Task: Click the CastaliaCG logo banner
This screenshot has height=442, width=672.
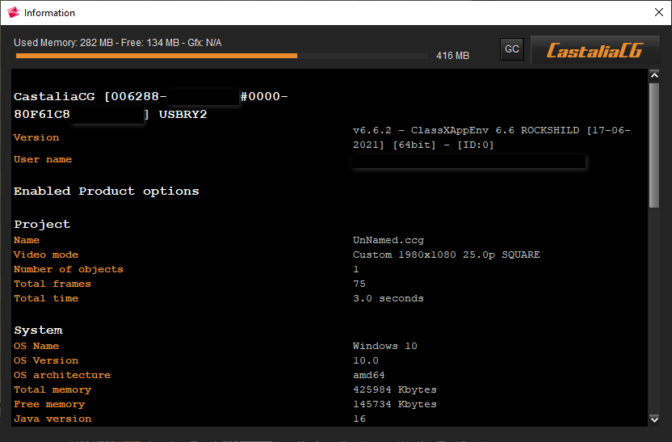Action: click(594, 50)
